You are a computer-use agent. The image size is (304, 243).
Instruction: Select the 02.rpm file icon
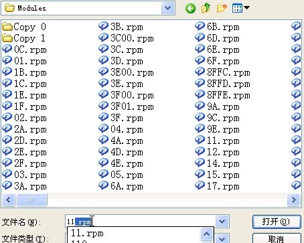[7, 117]
